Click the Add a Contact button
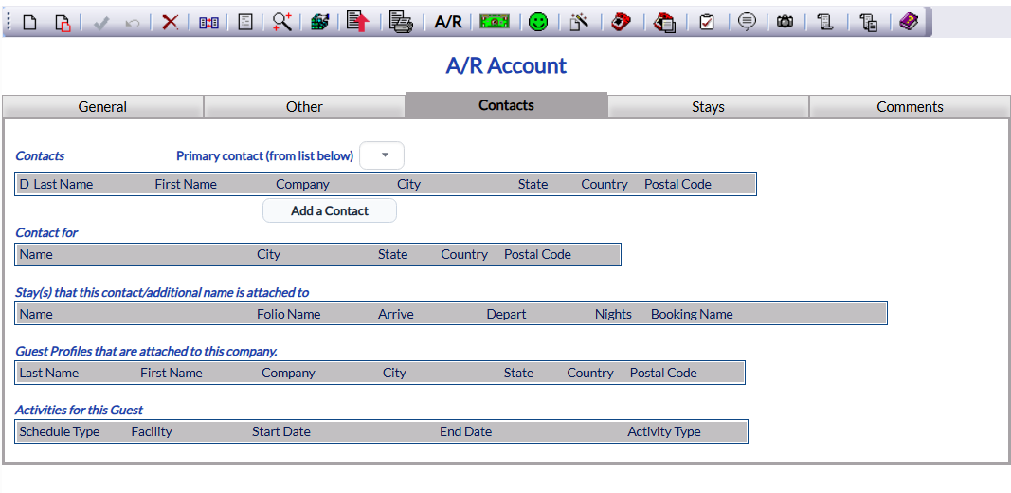The height and width of the screenshot is (493, 1011). point(330,211)
